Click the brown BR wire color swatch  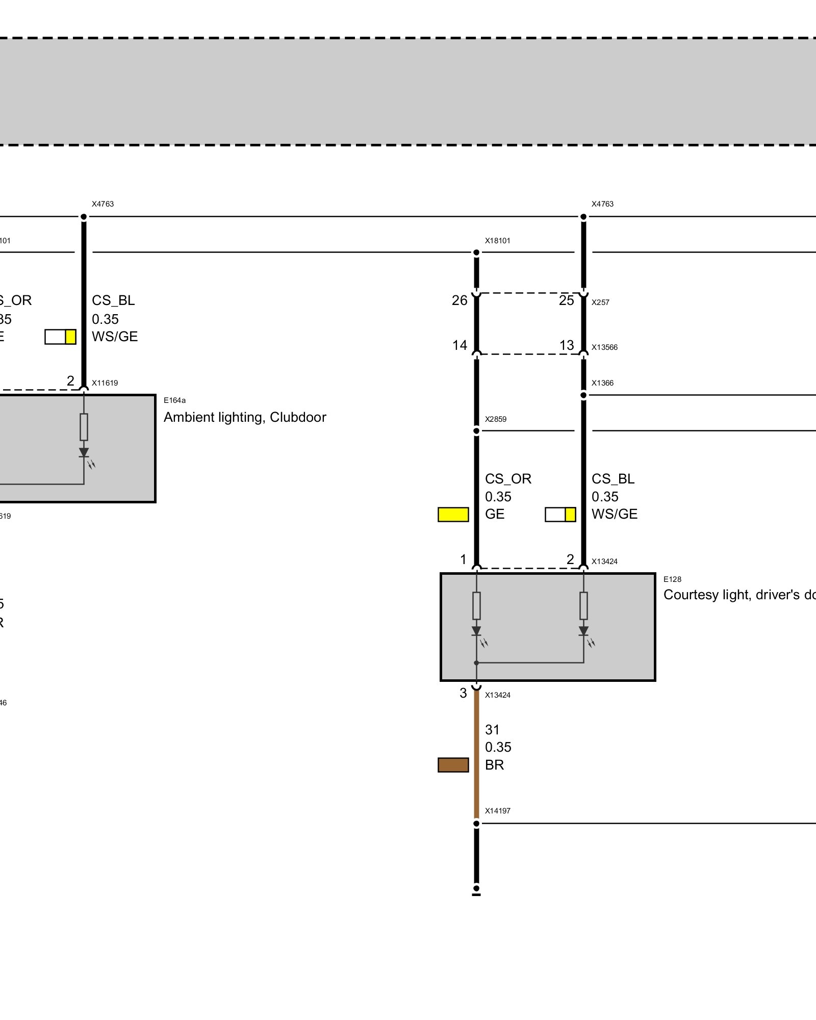coord(453,765)
